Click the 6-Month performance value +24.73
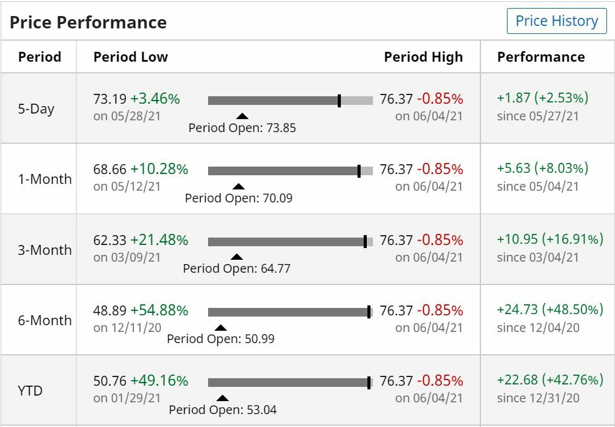Screen dimensions: 615x427 pos(517,310)
